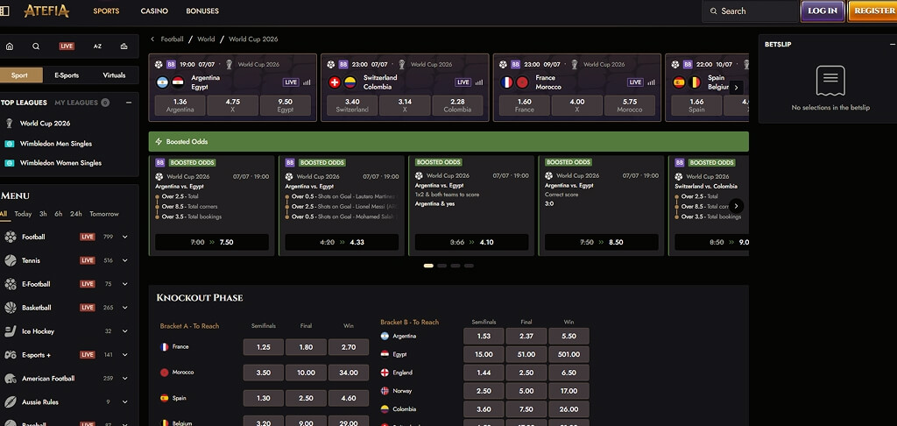Screen dimensions: 897x426
Task: Click the Register button
Action: point(873,11)
